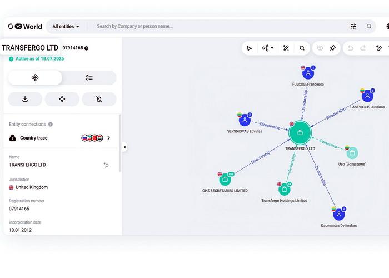This screenshot has width=389, height=278.
Task: Select the Transfergo Holdings Limited node
Action: click(285, 190)
